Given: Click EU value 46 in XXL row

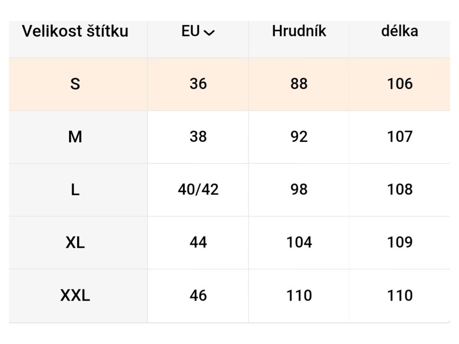Looking at the screenshot, I should pos(198,295).
